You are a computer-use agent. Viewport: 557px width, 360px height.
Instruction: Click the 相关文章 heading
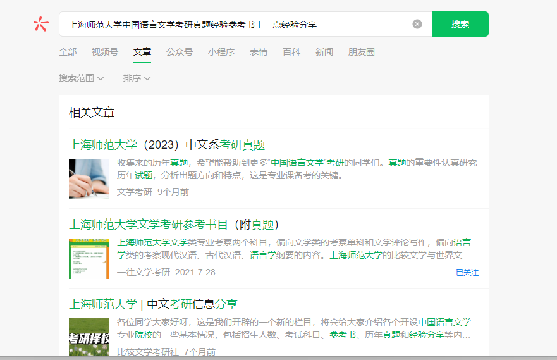coord(92,112)
